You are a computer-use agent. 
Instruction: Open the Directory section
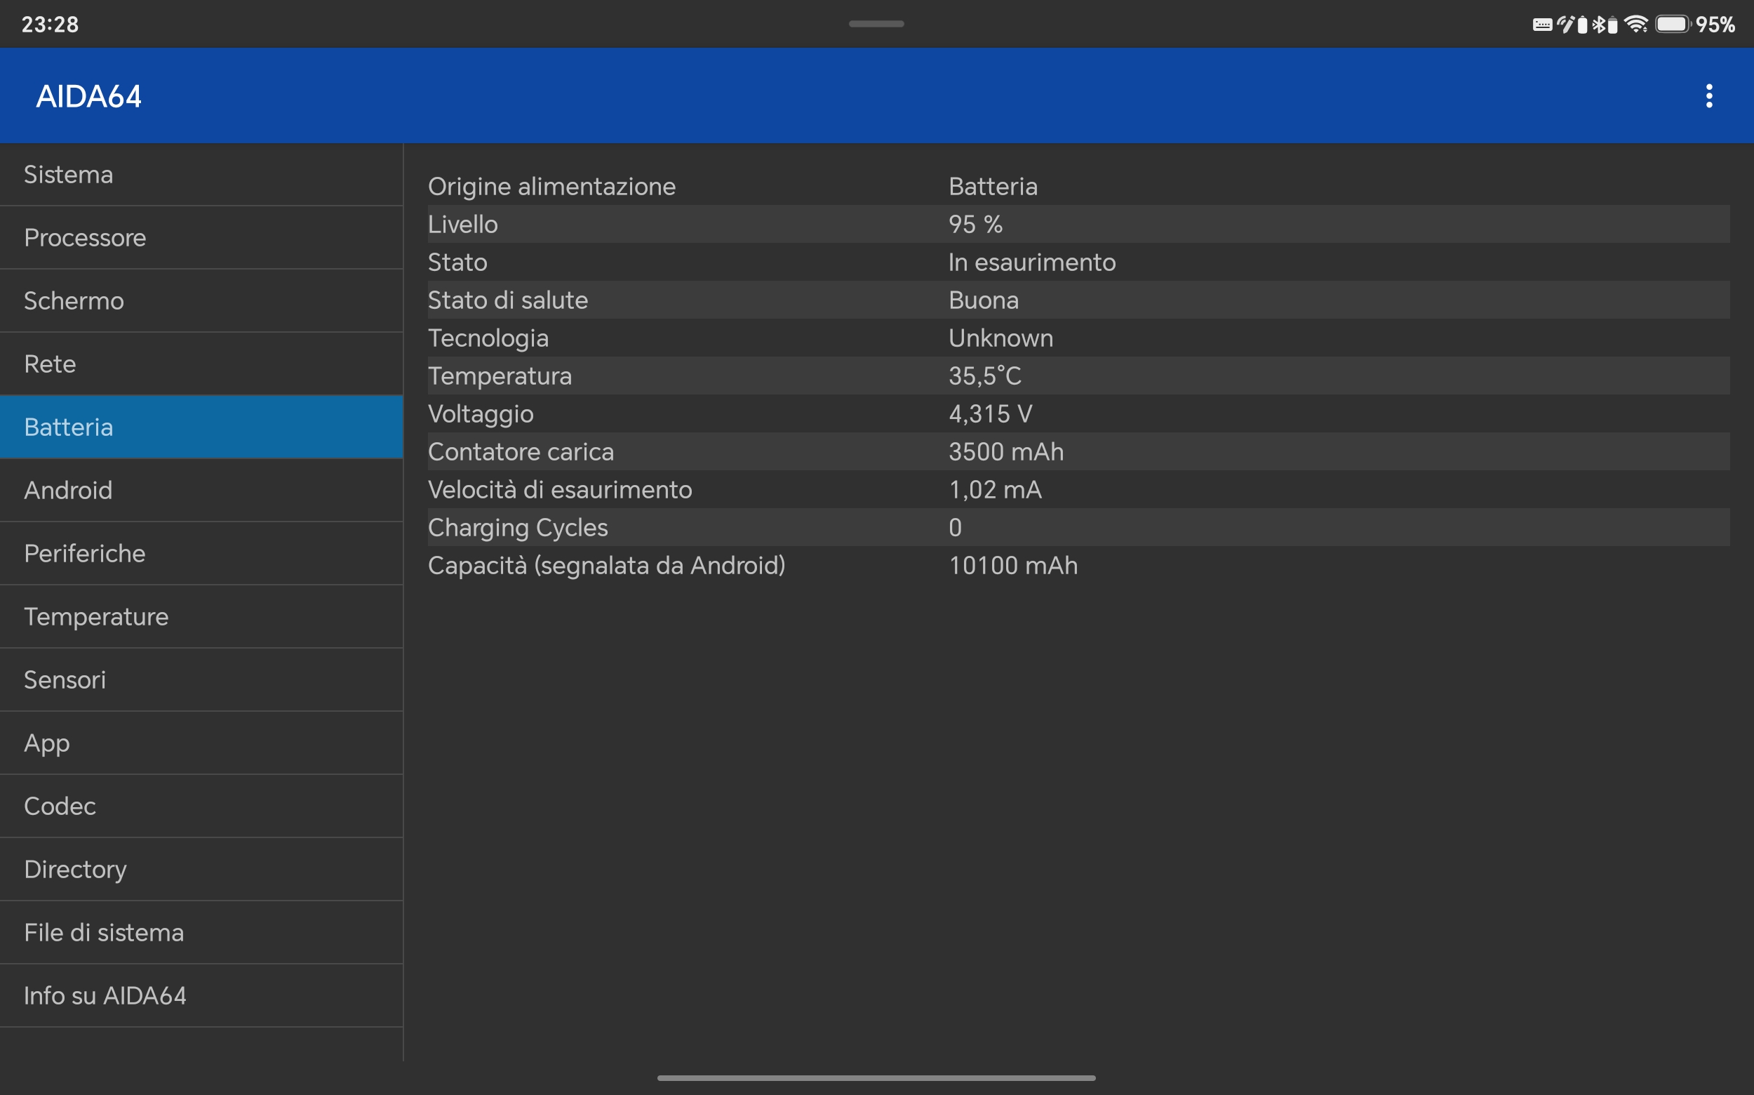coord(201,869)
